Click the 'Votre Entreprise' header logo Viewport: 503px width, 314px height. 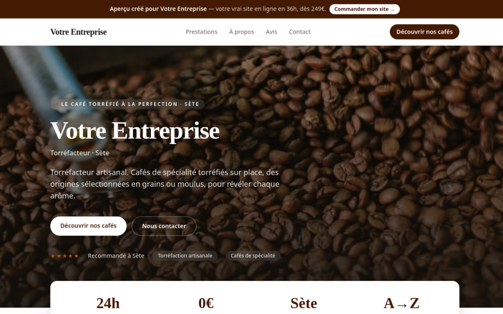78,32
